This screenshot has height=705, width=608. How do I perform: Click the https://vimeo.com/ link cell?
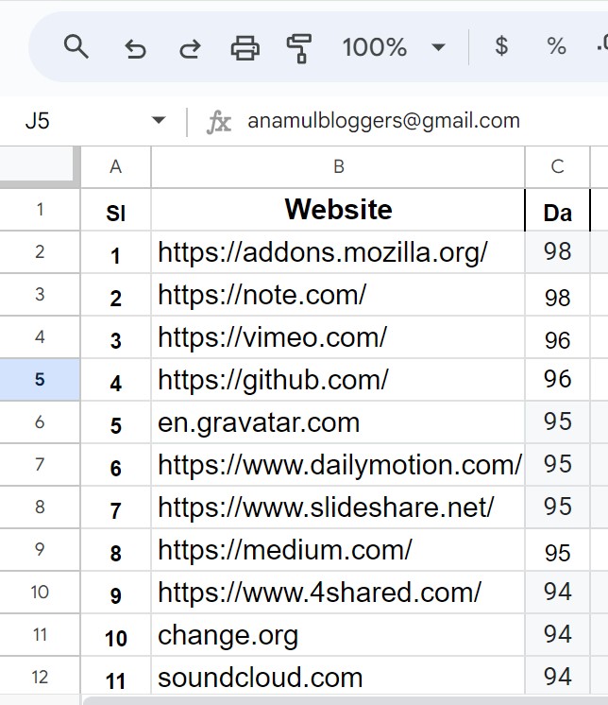coord(272,336)
